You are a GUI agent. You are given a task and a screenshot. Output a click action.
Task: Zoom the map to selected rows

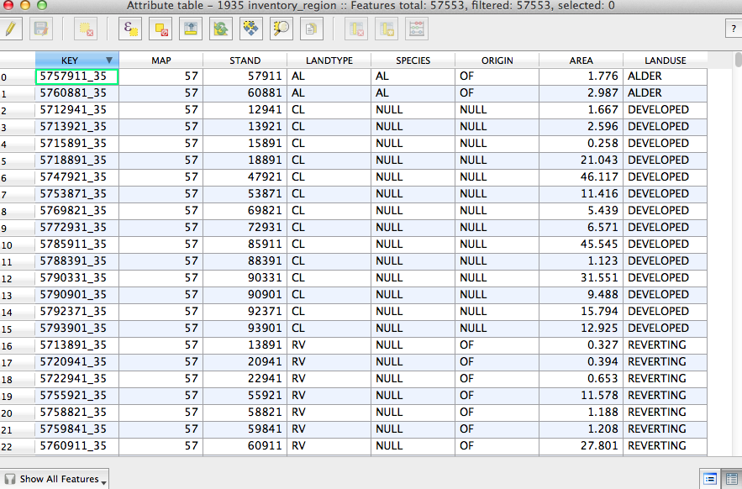(x=281, y=29)
